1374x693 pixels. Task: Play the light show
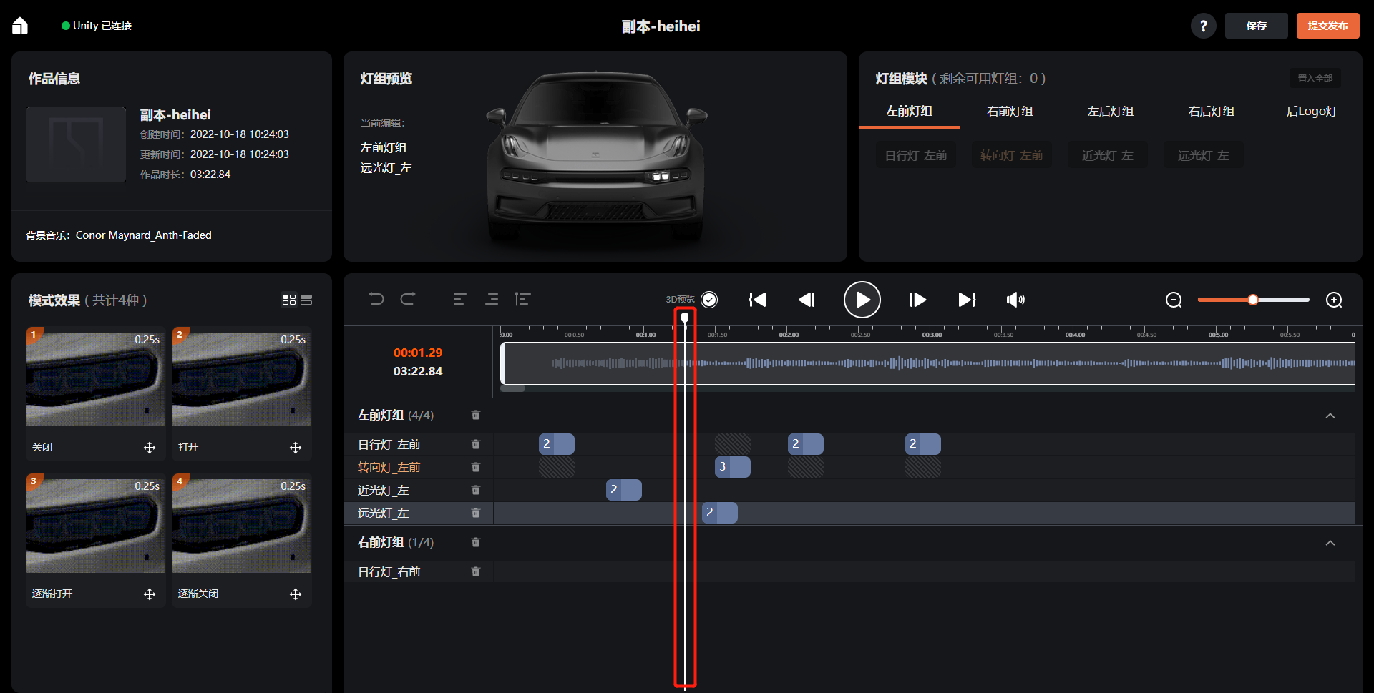[862, 300]
